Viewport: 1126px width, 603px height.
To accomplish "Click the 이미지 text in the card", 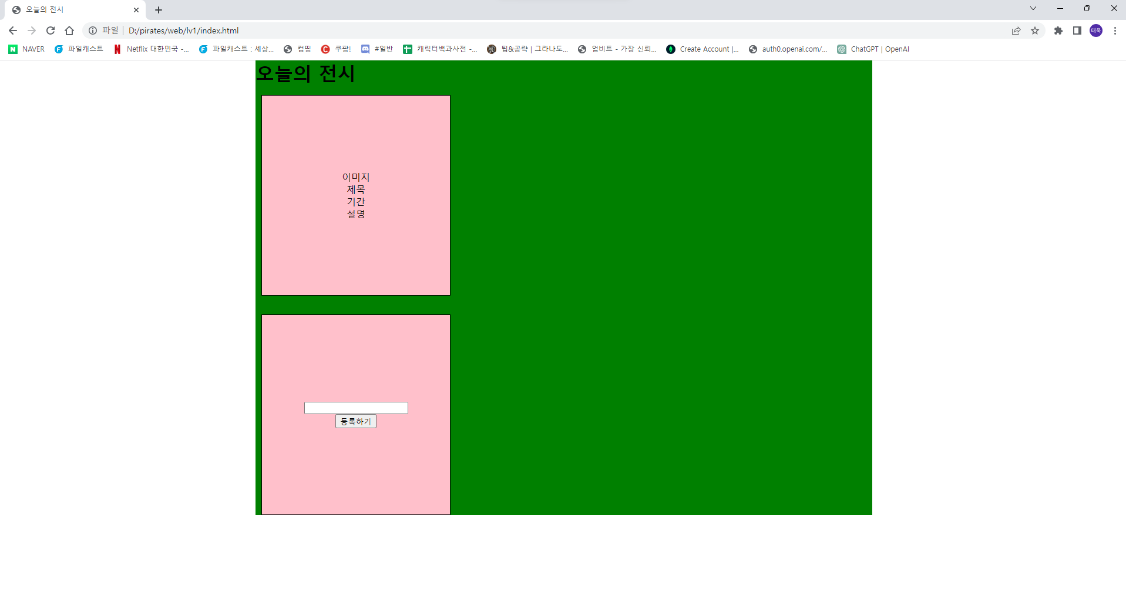I will point(356,177).
